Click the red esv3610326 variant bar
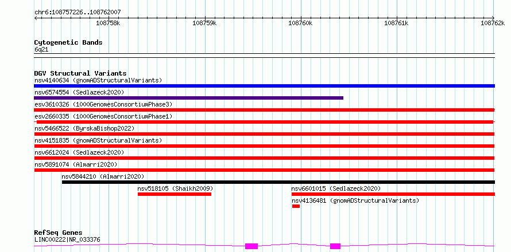The image size is (511, 252). pyautogui.click(x=264, y=110)
